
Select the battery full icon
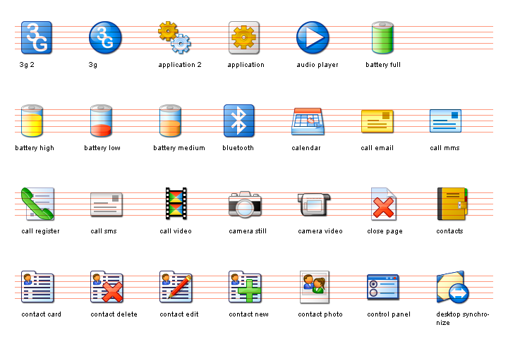[x=382, y=38]
